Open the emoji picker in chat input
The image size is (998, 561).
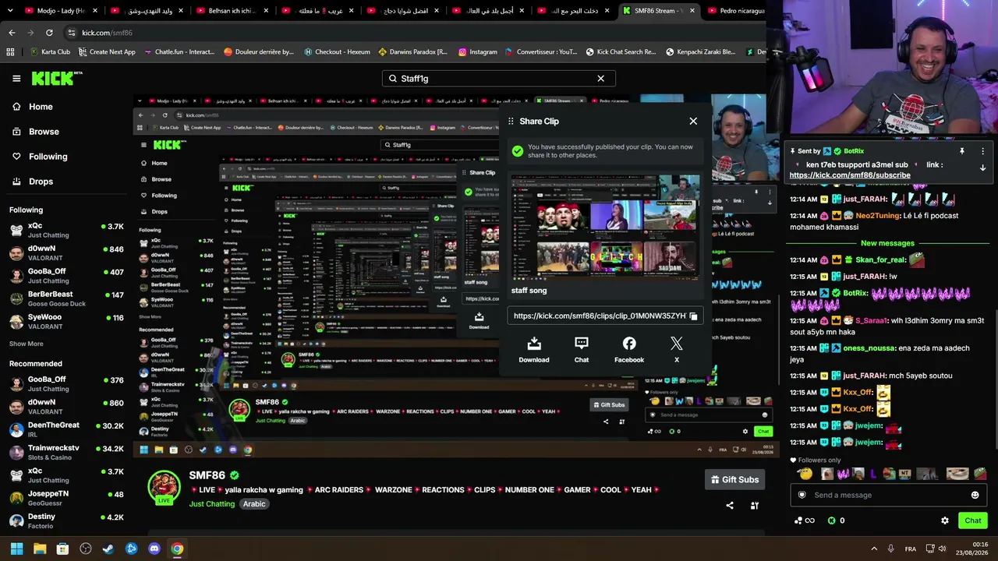[975, 496]
